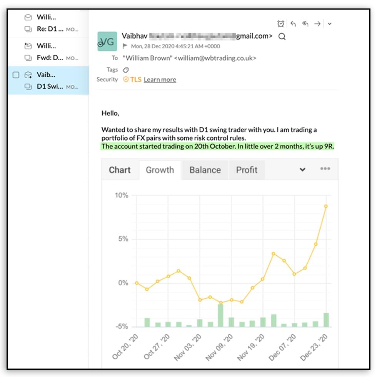Open the Learn more security link

click(x=160, y=79)
